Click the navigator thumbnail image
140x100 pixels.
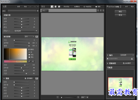120,84
